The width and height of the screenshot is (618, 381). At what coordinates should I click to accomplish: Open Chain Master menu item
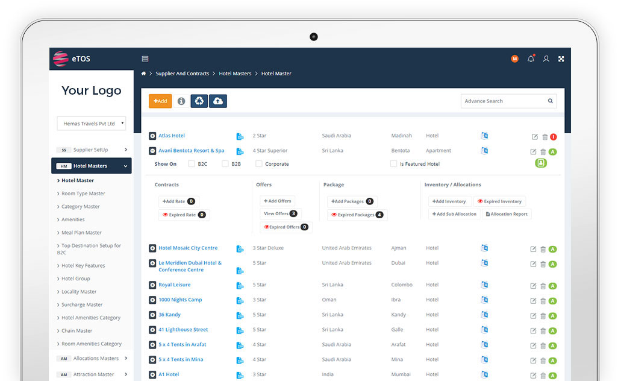[x=77, y=331]
